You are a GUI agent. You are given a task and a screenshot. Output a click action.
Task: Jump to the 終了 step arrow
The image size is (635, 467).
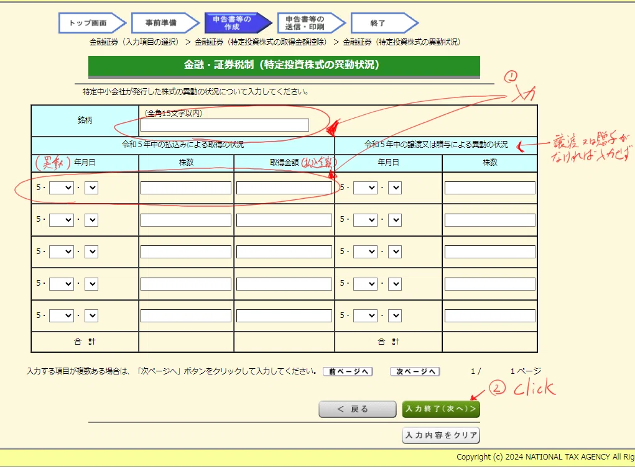384,23
